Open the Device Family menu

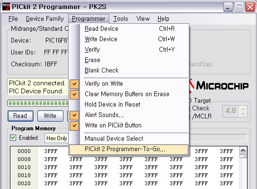(45, 18)
